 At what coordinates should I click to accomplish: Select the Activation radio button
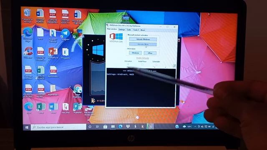pos(128,64)
